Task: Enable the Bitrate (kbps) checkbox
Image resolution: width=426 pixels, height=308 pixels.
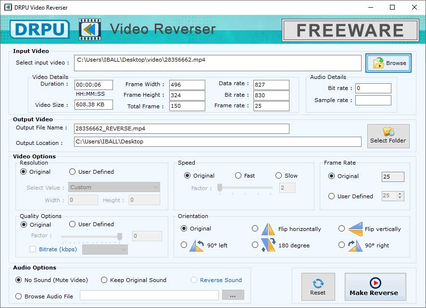Action: [x=33, y=249]
